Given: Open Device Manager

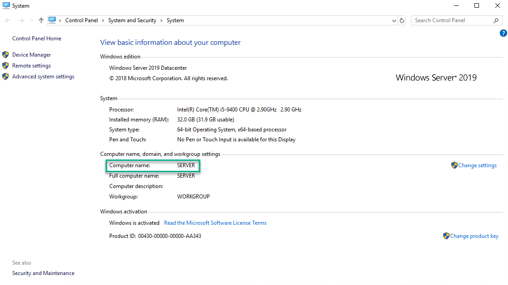Looking at the screenshot, I should [x=31, y=55].
